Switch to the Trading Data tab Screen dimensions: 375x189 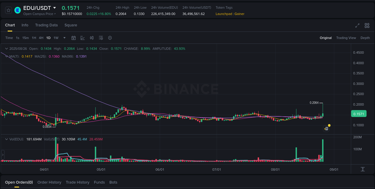click(x=46, y=25)
